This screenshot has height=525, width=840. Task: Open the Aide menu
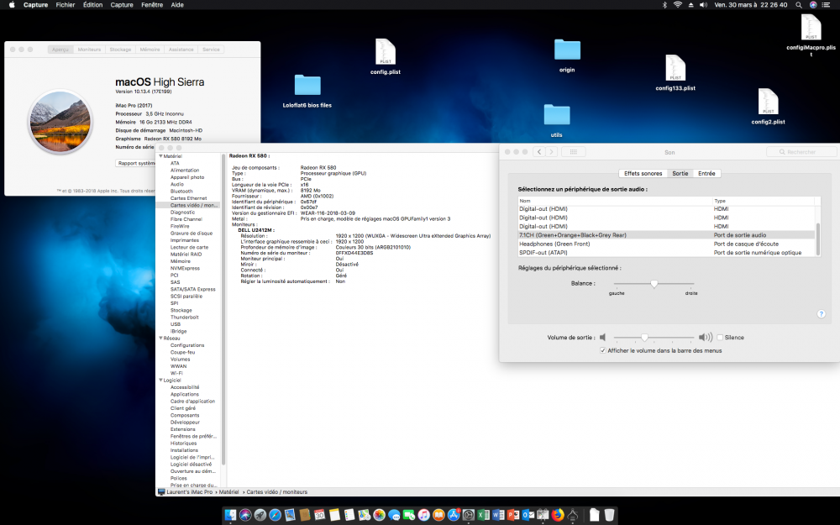pyautogui.click(x=177, y=5)
